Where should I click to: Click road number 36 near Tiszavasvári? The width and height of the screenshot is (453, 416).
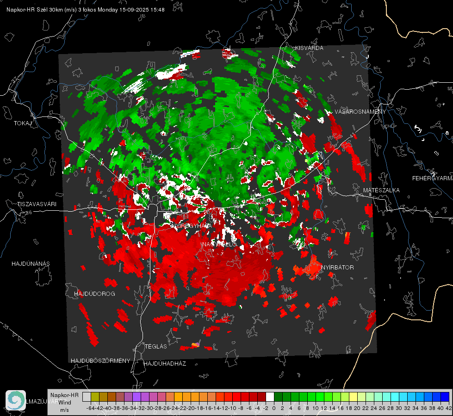29,213
